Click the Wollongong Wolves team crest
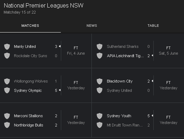The image size is (184, 139). 7,81
